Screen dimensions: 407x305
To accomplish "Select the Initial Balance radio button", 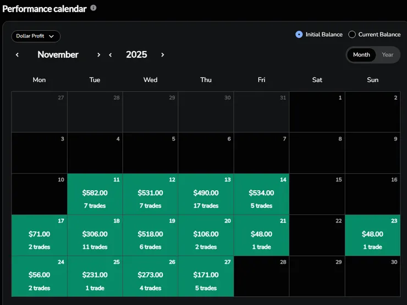I will pyautogui.click(x=299, y=34).
